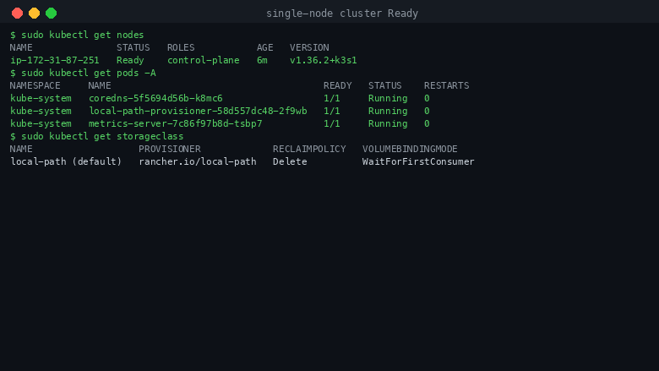The height and width of the screenshot is (371, 659).
Task: Click the WaitForFirstConsumer binding mode value
Action: (418, 161)
